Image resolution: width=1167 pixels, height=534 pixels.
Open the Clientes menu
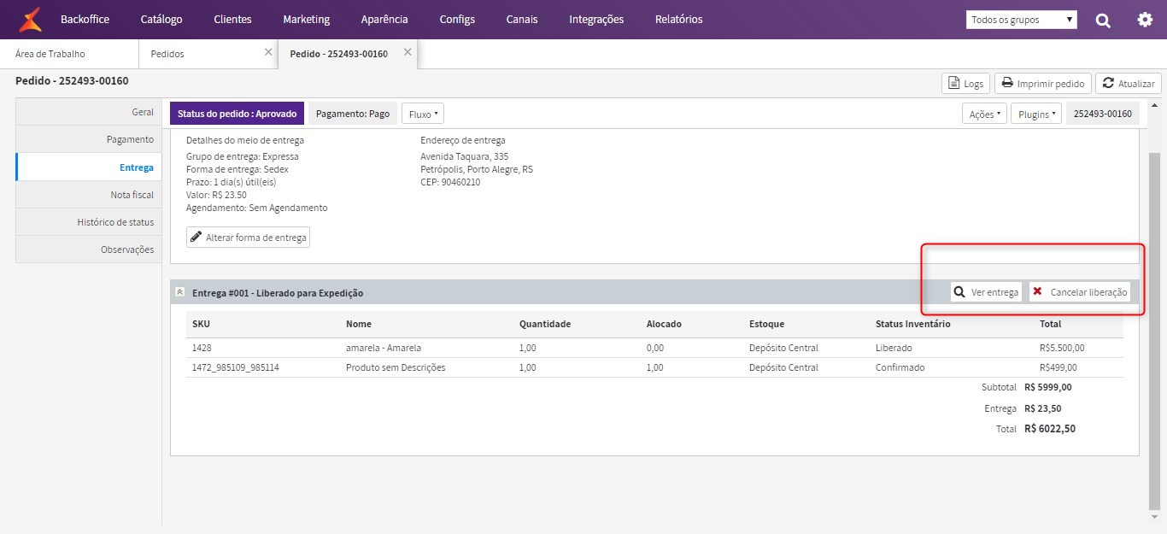[232, 19]
